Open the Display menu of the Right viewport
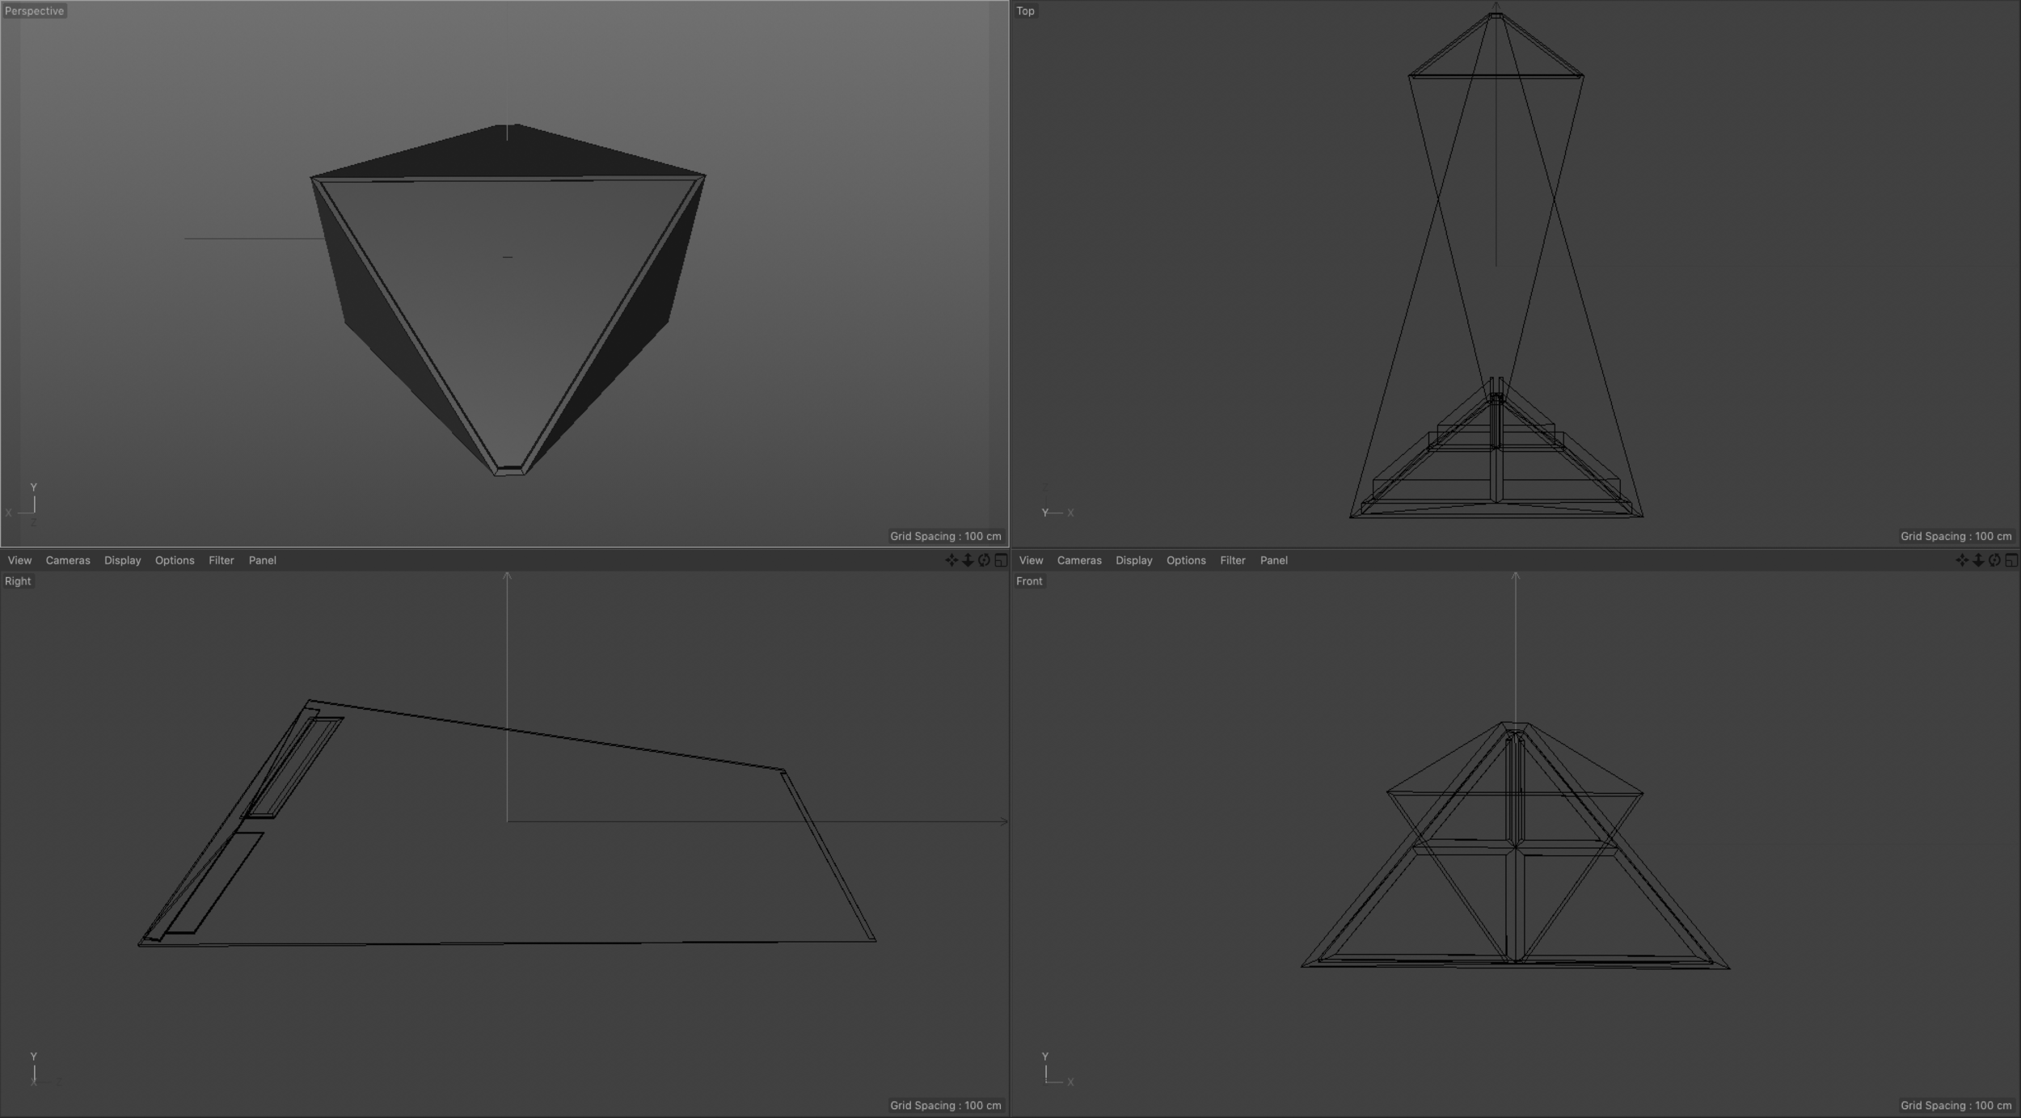 click(x=123, y=560)
